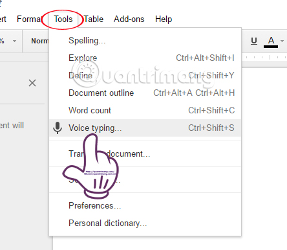
Task: Open the Table menu
Action: point(94,19)
